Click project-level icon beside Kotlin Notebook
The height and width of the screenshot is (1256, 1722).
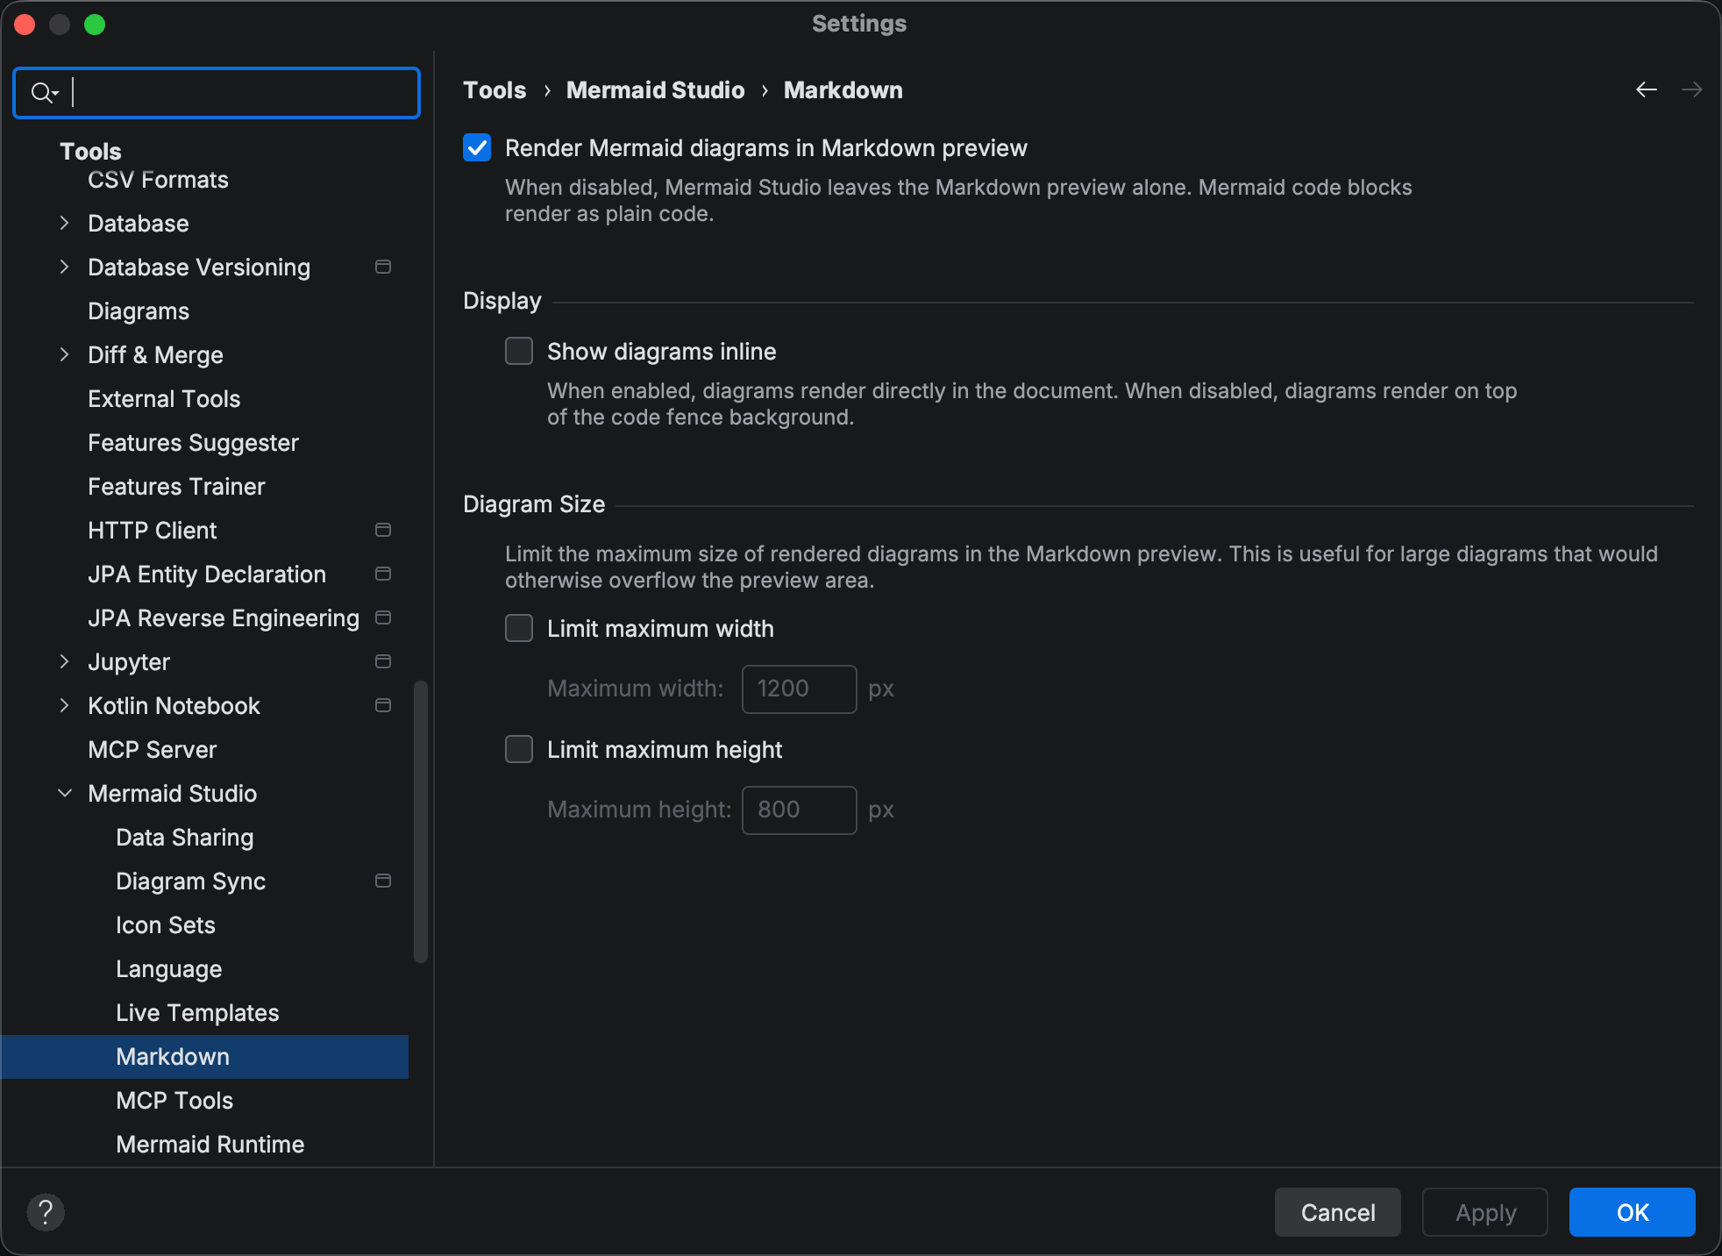click(383, 705)
